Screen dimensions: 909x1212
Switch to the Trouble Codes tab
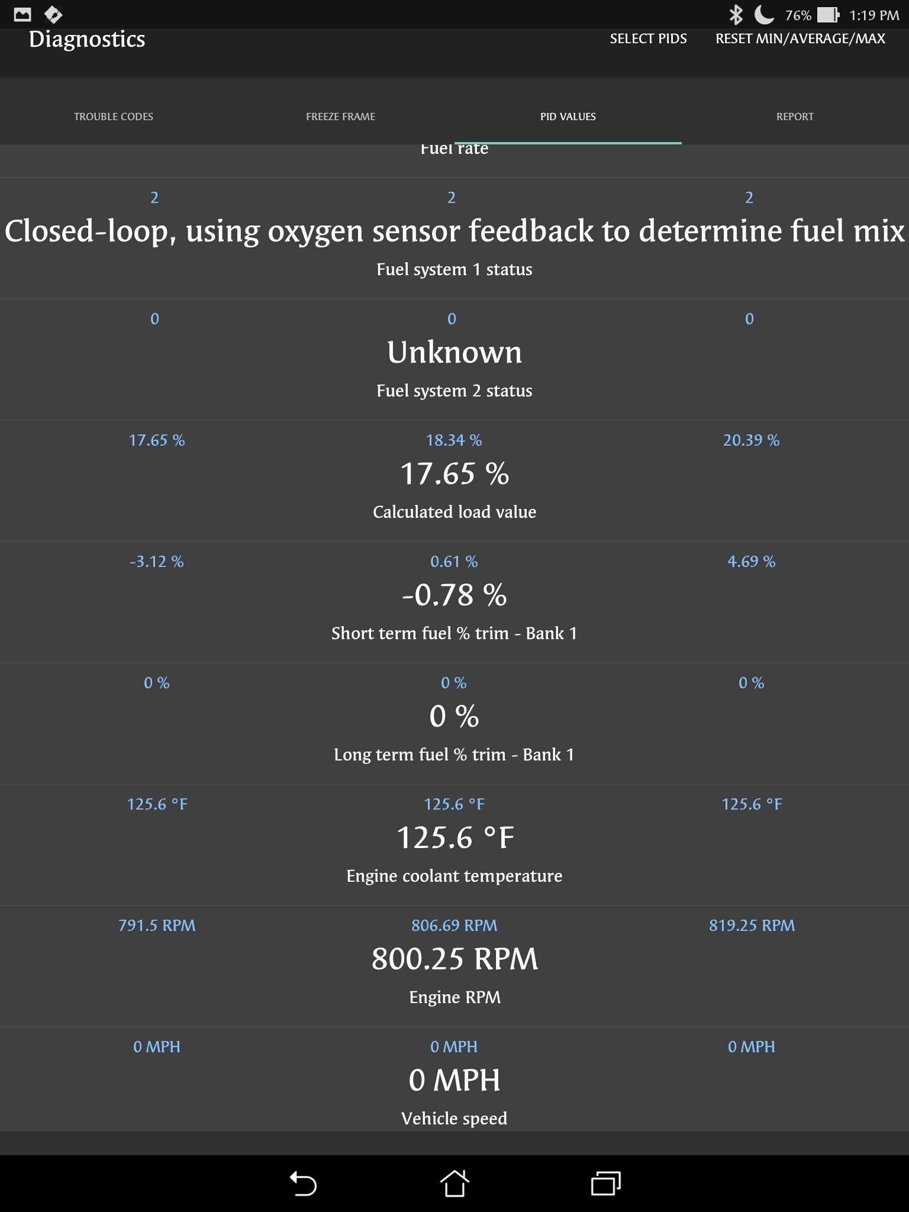point(114,117)
